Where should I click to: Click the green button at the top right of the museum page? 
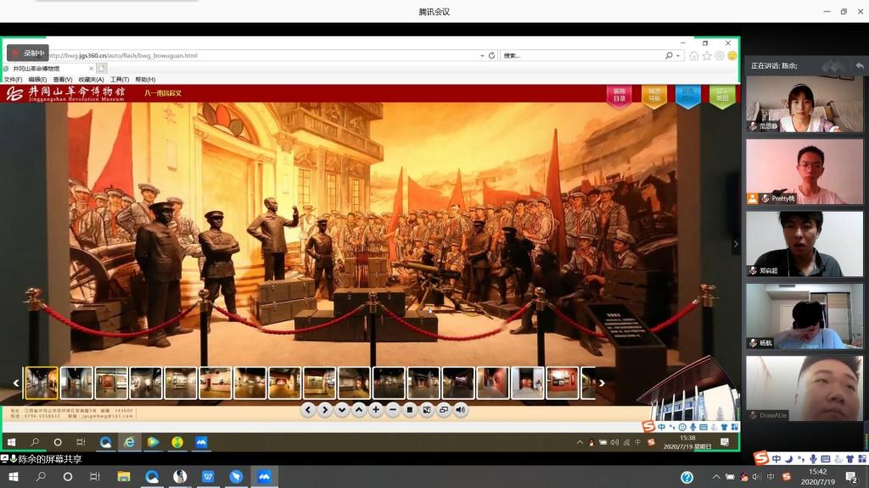coord(721,95)
